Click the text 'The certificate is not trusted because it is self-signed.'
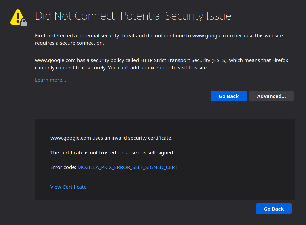The height and width of the screenshot is (225, 306). click(x=112, y=153)
